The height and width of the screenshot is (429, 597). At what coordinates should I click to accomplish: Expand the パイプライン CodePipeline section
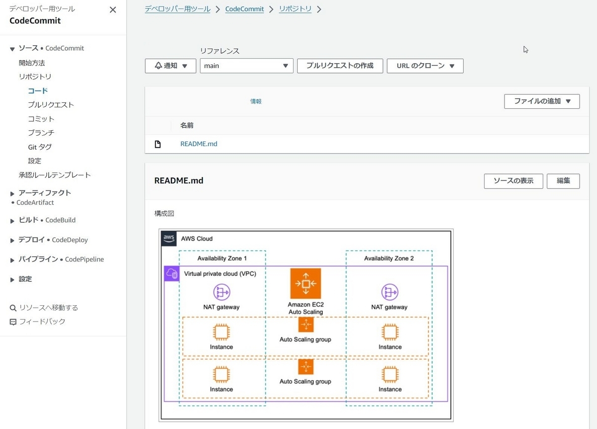point(12,260)
